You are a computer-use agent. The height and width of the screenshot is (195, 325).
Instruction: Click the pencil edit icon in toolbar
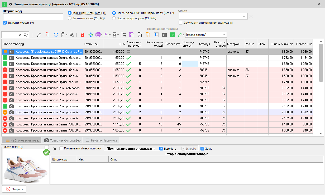point(39,35)
